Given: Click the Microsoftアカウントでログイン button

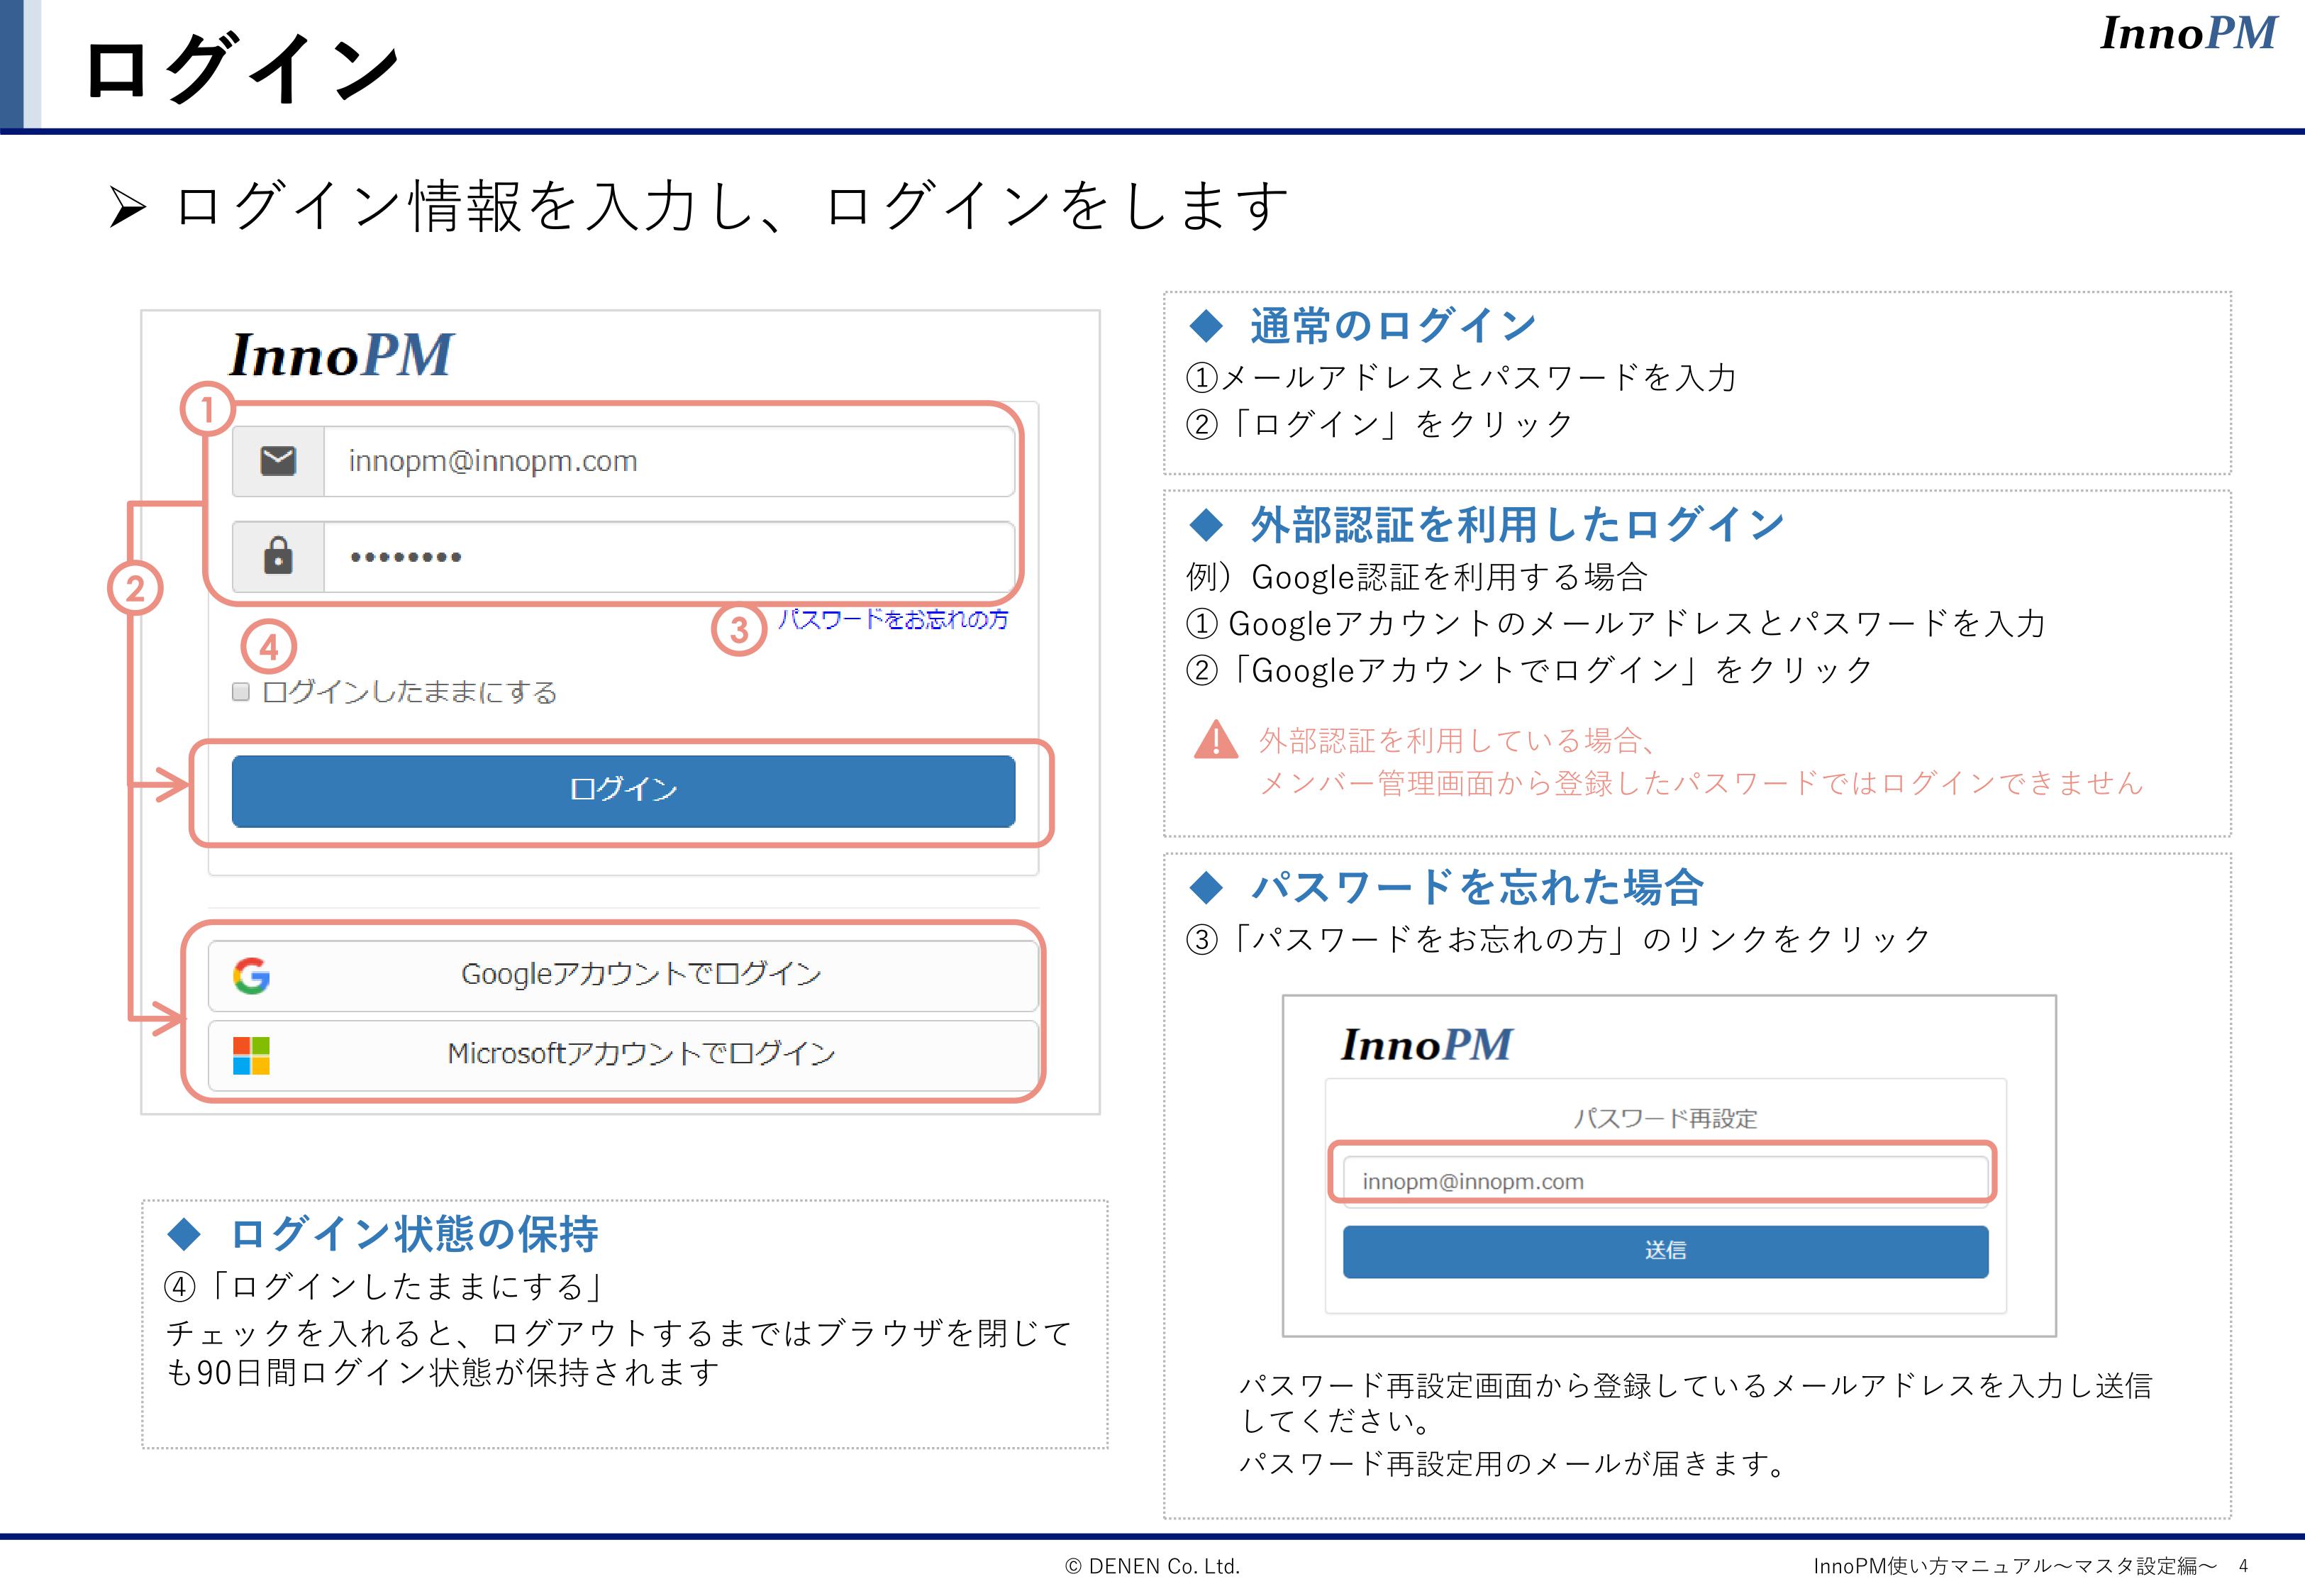Looking at the screenshot, I should click(x=623, y=1055).
